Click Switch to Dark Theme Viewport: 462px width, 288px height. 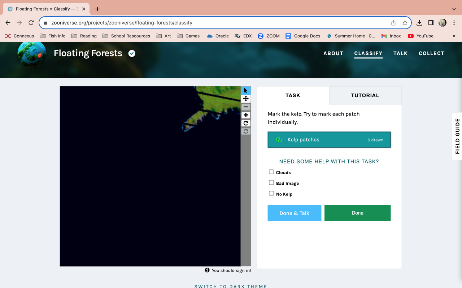click(231, 286)
